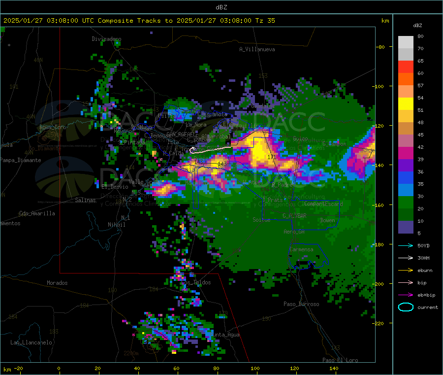Pick the purple 36-39 dBZ swatch
Viewport: 443px width, 375px height.
pos(406,166)
